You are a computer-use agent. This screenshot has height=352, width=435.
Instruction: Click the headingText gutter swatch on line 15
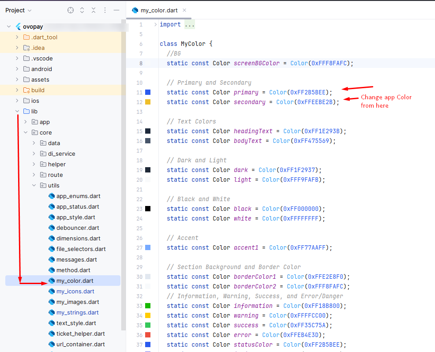pos(148,131)
